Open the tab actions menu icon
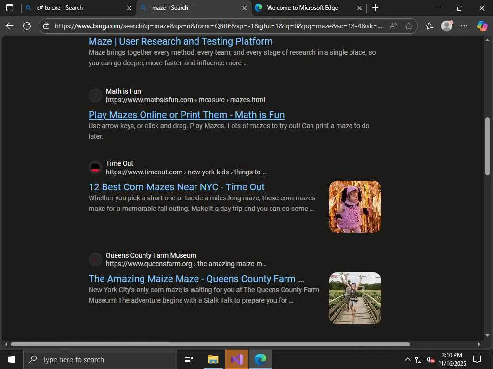The width and height of the screenshot is (493, 369). (x=10, y=8)
